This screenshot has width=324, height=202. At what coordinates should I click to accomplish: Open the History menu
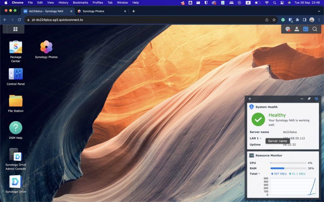(63, 3)
